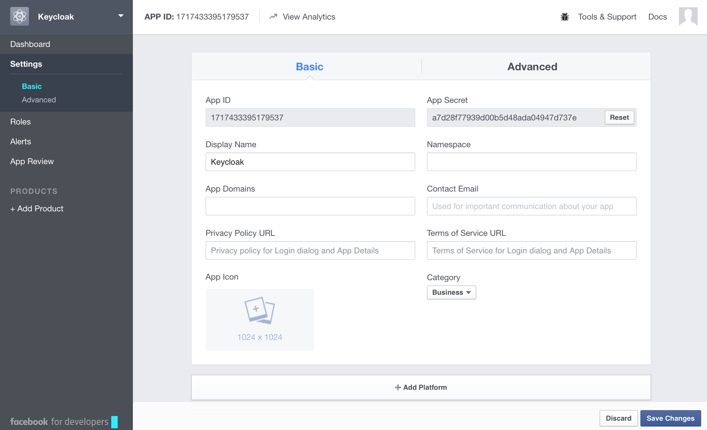Open the Business category dropdown
Screen dimensions: 707x430
pyautogui.click(x=451, y=292)
